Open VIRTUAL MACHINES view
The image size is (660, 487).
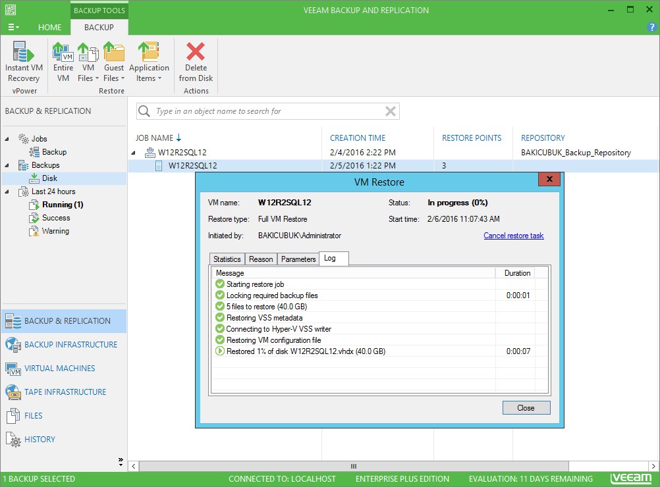(64, 369)
